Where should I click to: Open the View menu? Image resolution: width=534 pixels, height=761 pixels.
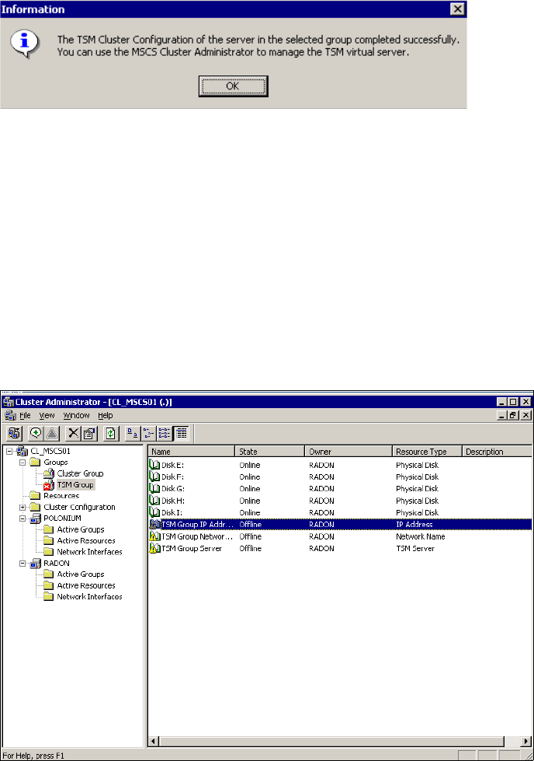tap(47, 415)
